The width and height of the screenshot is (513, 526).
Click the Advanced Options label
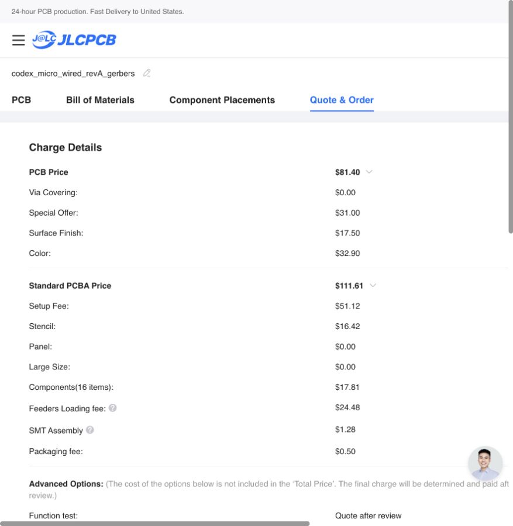tap(66, 484)
